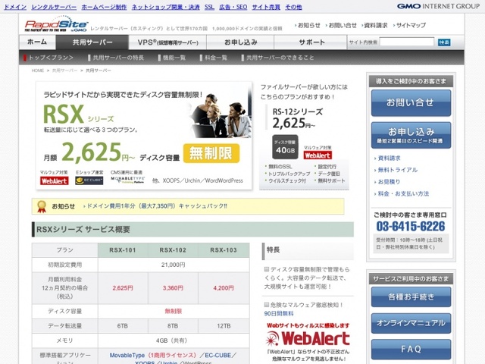Click the large WebAlert logo in 特長 section
The image size is (485, 364).
click(x=308, y=337)
